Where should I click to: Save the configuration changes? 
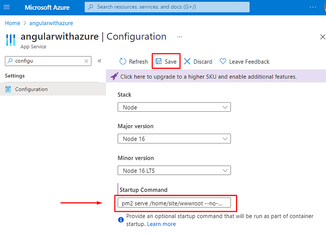(x=166, y=61)
